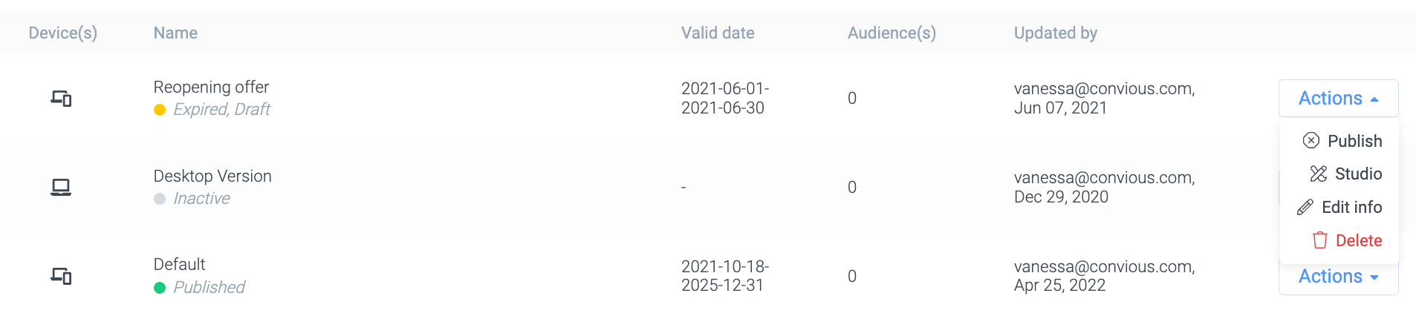
Task: Open the Reopening offer name link
Action: (x=211, y=87)
